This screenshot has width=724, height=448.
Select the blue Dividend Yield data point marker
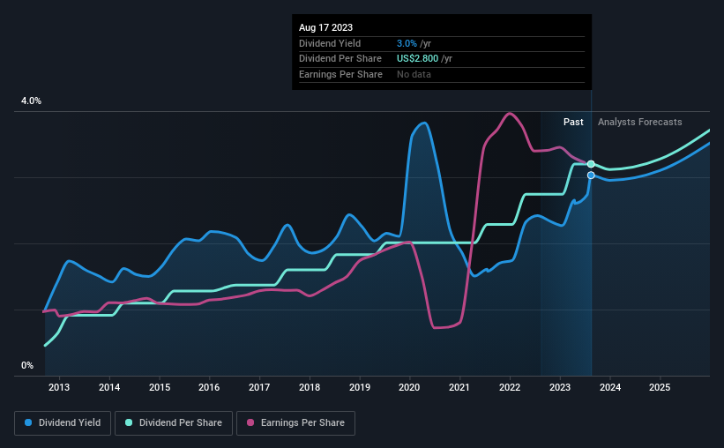pos(591,175)
